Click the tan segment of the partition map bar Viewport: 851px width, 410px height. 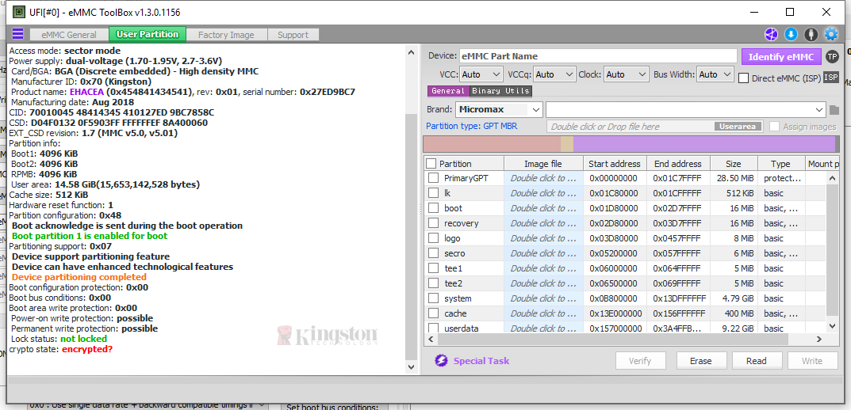566,144
